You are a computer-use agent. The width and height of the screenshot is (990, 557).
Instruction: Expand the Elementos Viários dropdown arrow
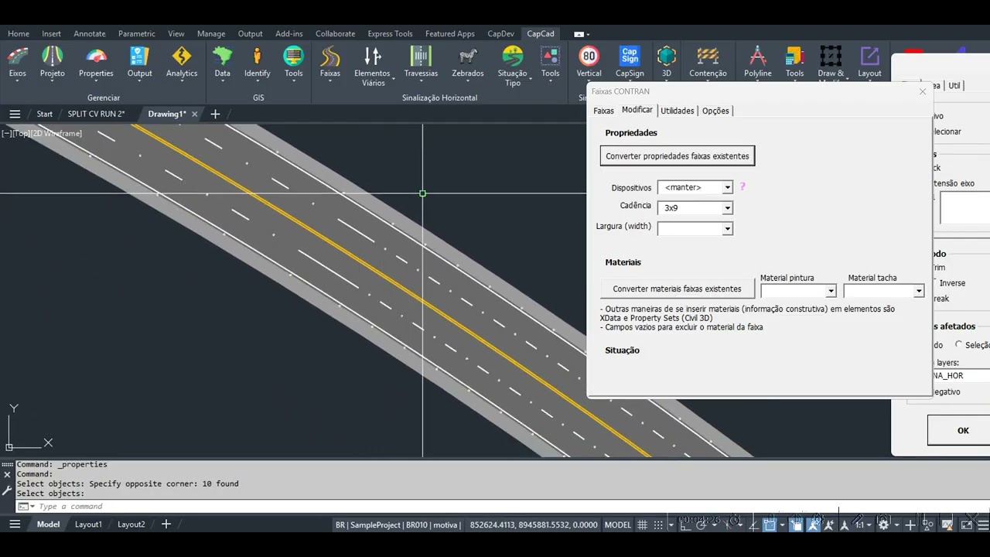pos(393,79)
